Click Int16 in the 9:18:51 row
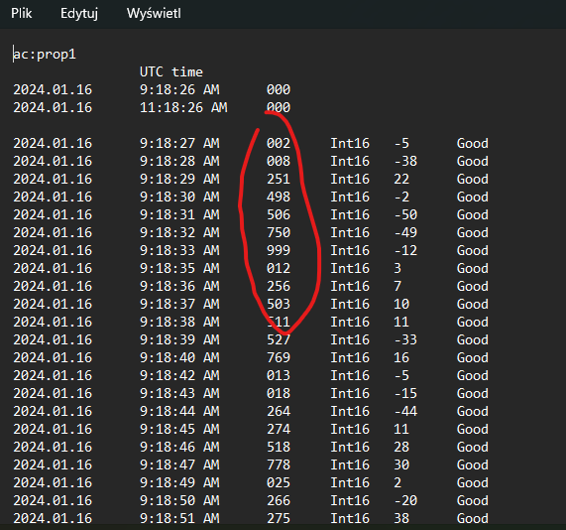The image size is (566, 530). [350, 518]
